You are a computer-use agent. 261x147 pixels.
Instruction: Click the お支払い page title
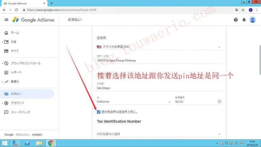(75, 20)
